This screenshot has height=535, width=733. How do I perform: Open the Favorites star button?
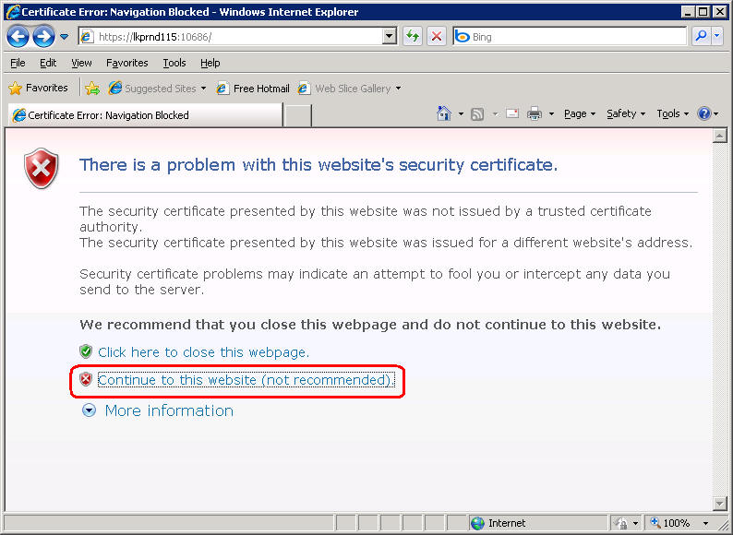coord(39,88)
